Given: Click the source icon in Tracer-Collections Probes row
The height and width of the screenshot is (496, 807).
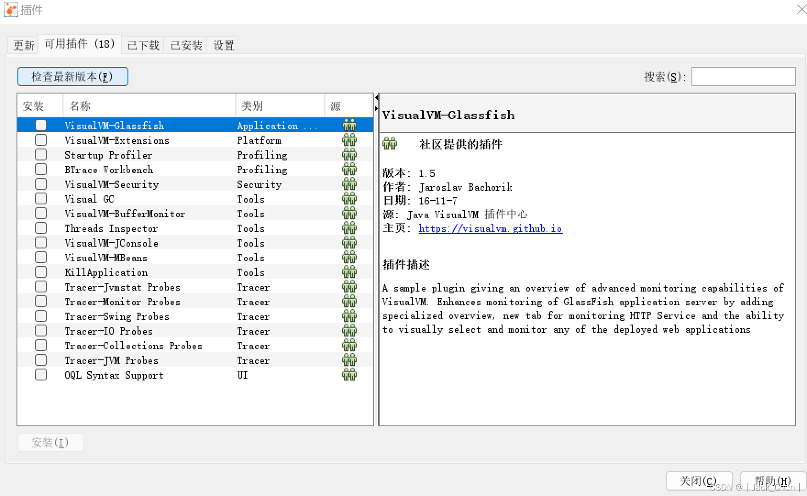Looking at the screenshot, I should 349,345.
